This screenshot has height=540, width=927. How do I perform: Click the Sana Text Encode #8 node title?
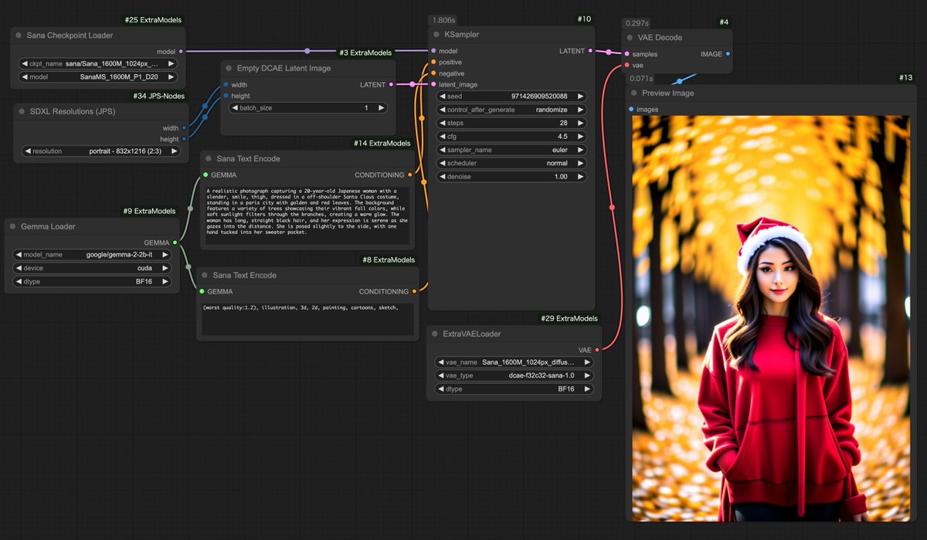tap(244, 275)
